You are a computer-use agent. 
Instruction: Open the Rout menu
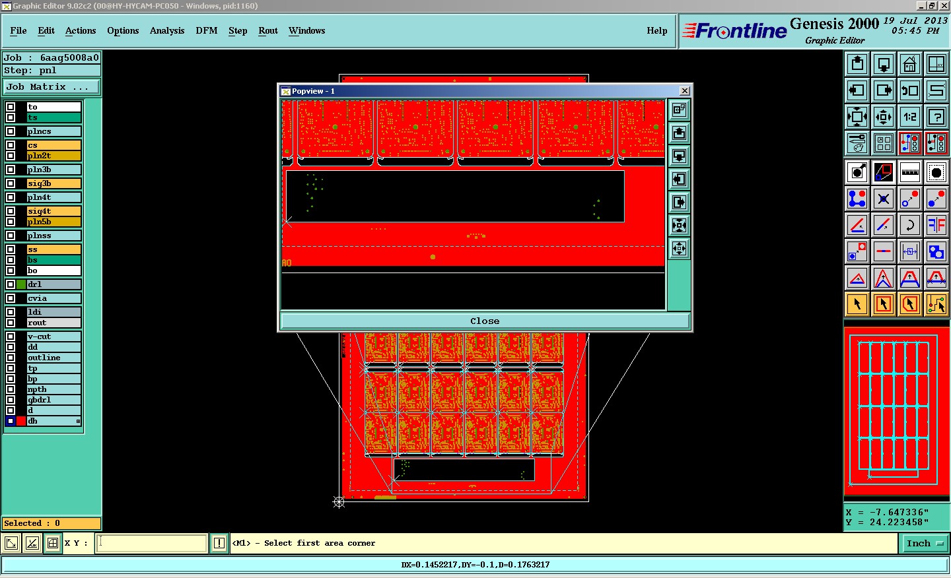(268, 31)
